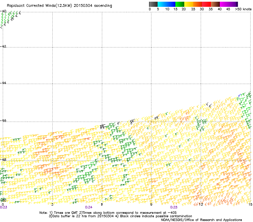
Task: Click the green 15-20 knots legend segment
Action: [x=180, y=4]
